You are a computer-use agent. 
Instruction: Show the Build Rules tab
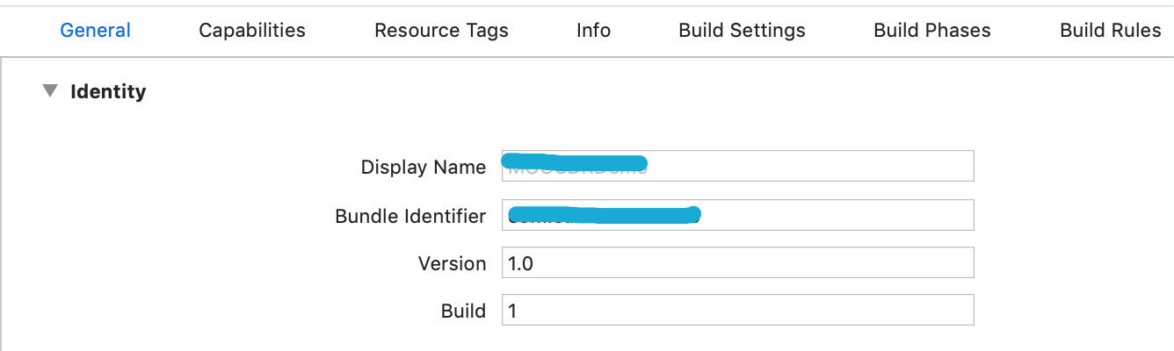click(1110, 30)
